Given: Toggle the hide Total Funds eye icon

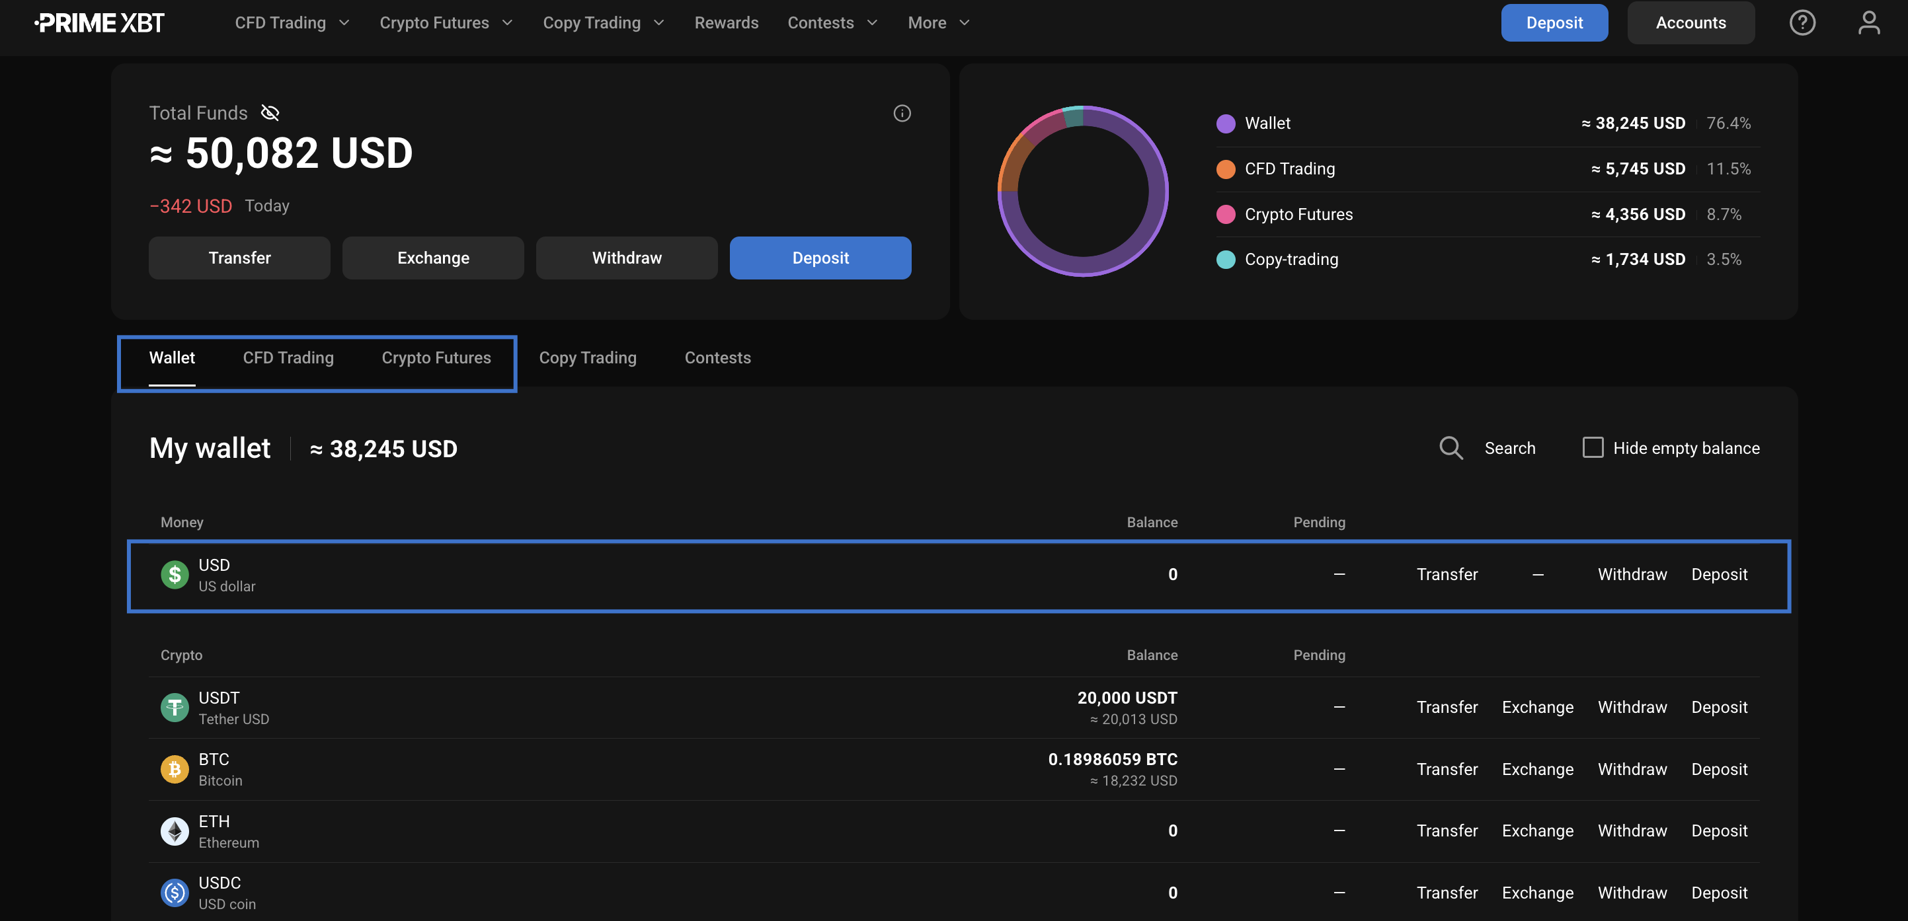Looking at the screenshot, I should tap(270, 112).
